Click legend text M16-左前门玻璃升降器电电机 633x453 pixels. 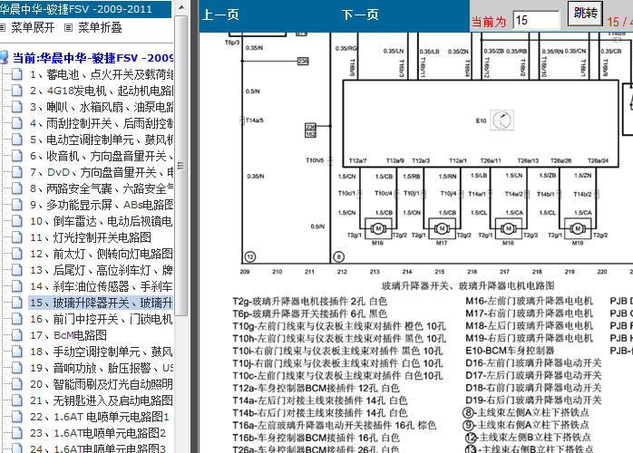pos(530,301)
